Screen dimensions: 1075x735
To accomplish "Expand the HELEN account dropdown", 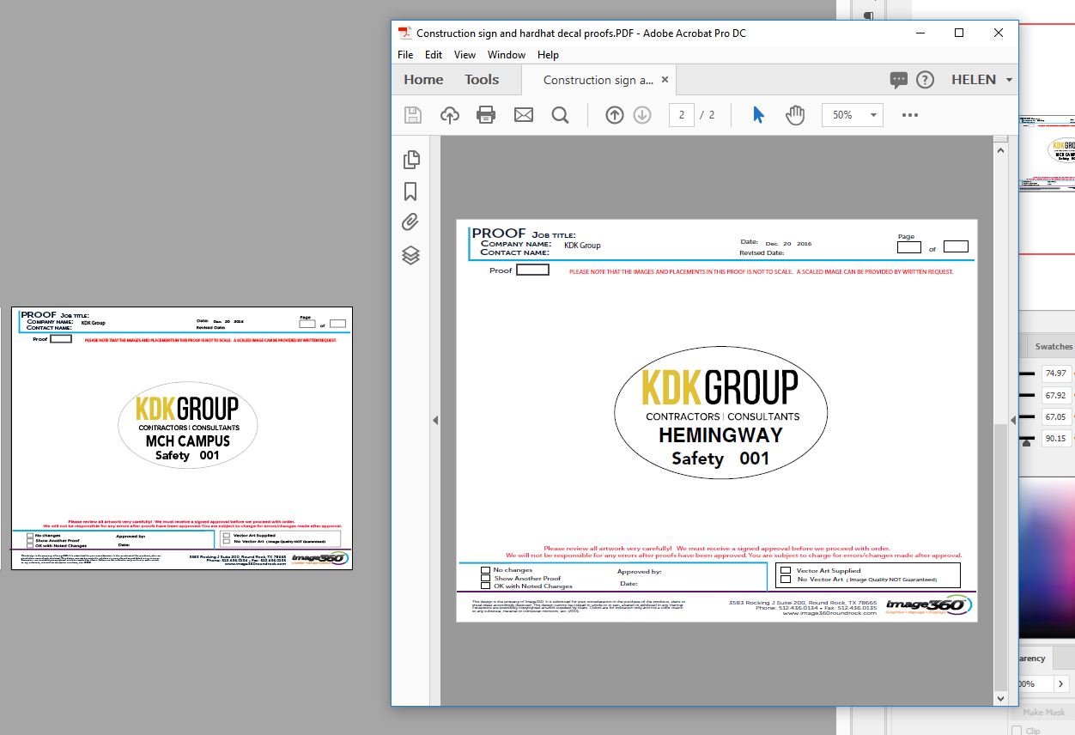I will coord(1010,80).
